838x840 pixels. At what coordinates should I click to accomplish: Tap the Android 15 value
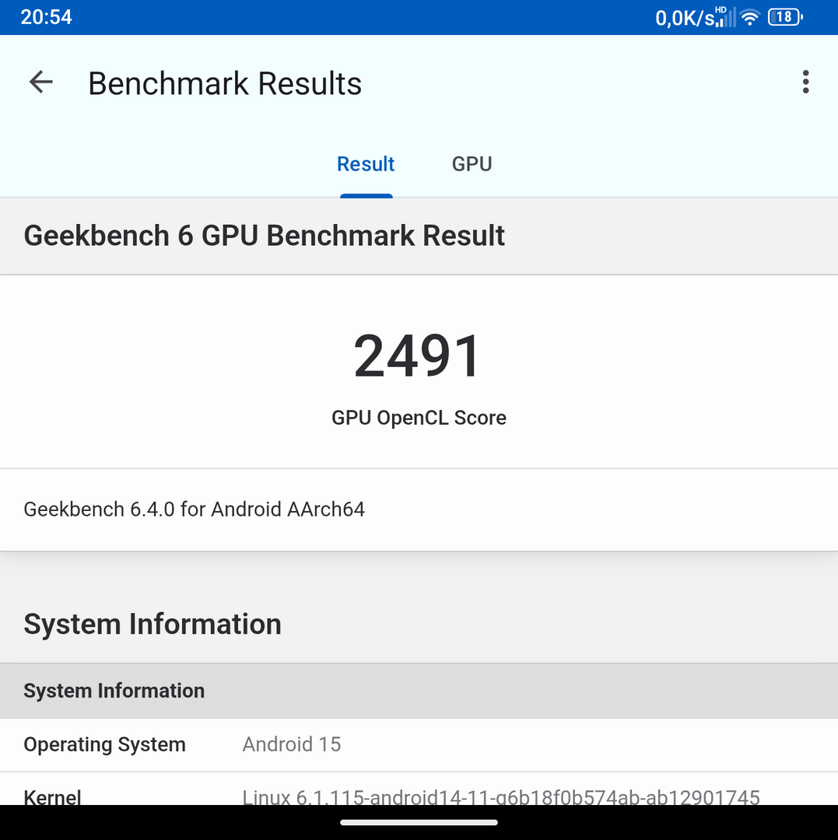point(292,744)
